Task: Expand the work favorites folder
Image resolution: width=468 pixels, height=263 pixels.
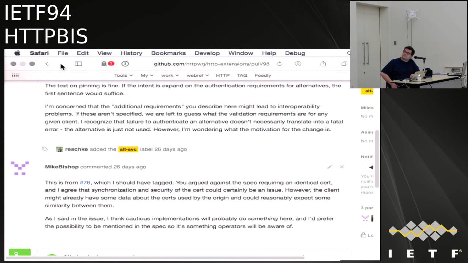Action: click(x=170, y=75)
